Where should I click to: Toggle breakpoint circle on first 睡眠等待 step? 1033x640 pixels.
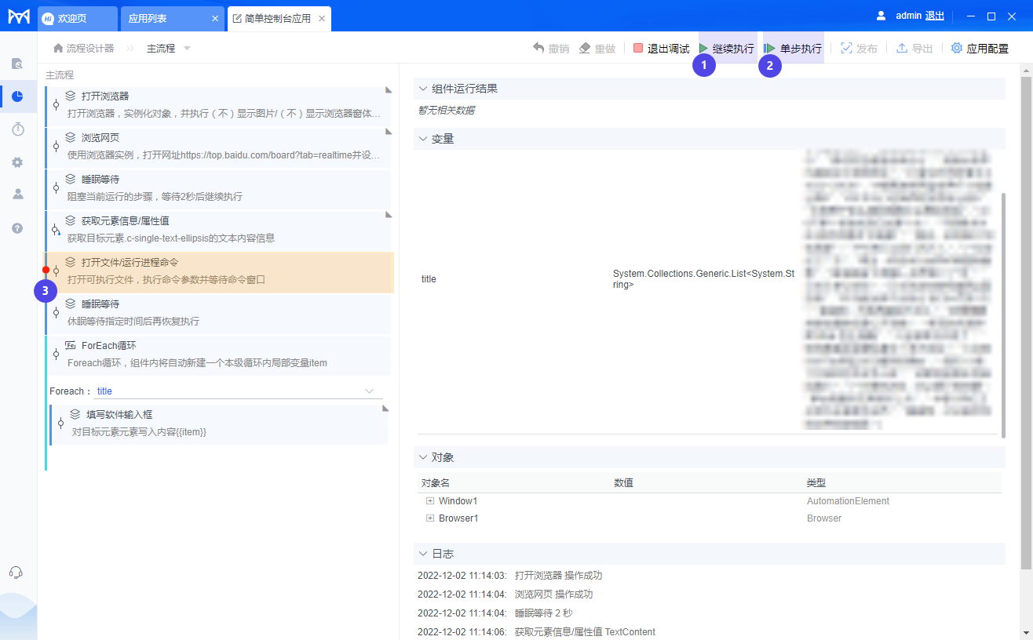[x=56, y=187]
